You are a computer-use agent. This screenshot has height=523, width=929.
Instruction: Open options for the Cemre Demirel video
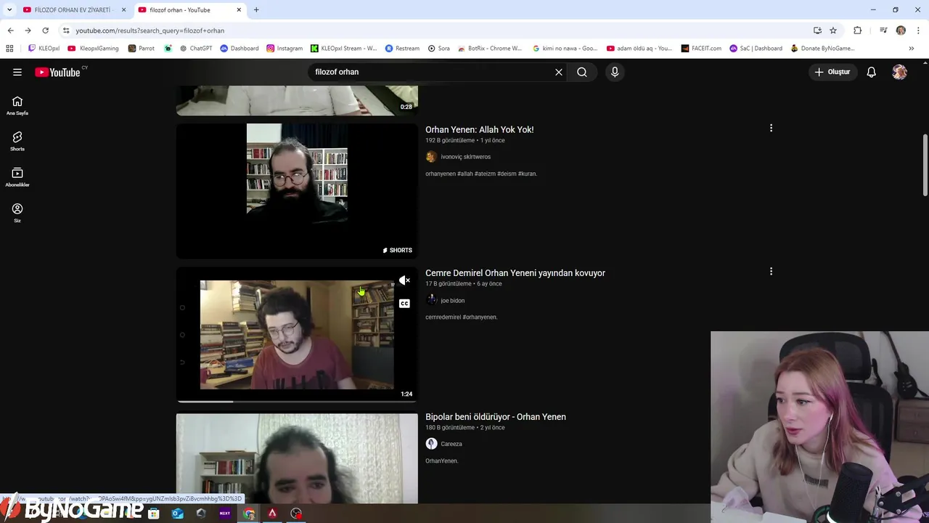[771, 272]
